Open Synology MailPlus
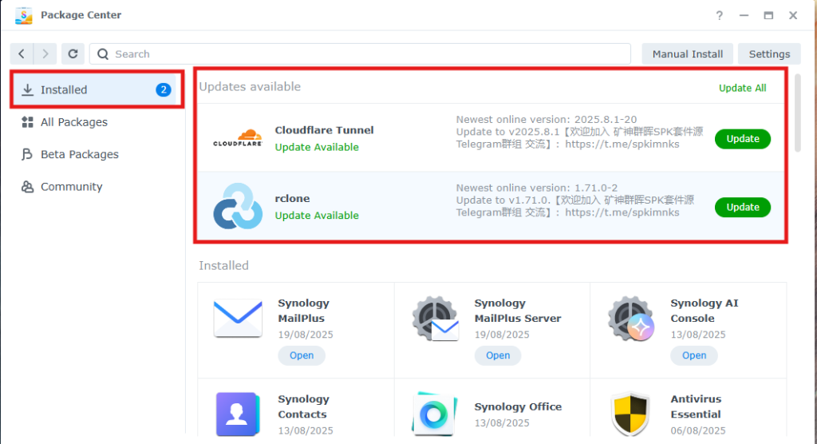 (302, 355)
